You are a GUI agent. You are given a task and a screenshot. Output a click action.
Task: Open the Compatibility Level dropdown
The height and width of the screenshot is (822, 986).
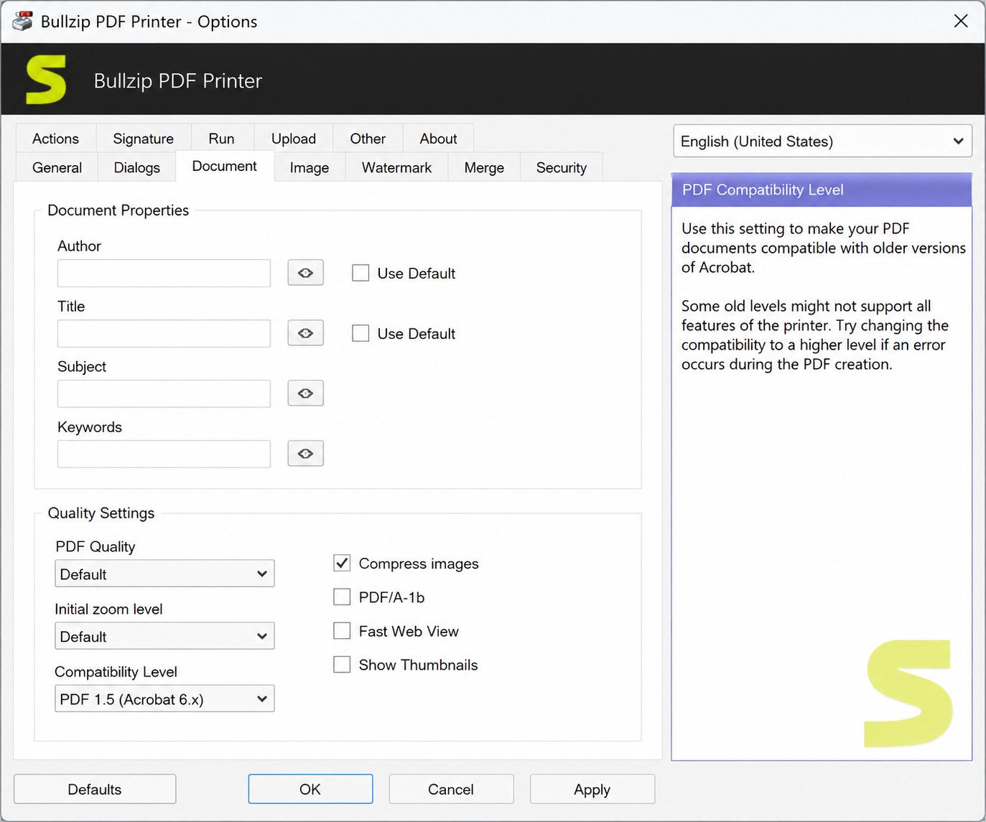pyautogui.click(x=164, y=699)
